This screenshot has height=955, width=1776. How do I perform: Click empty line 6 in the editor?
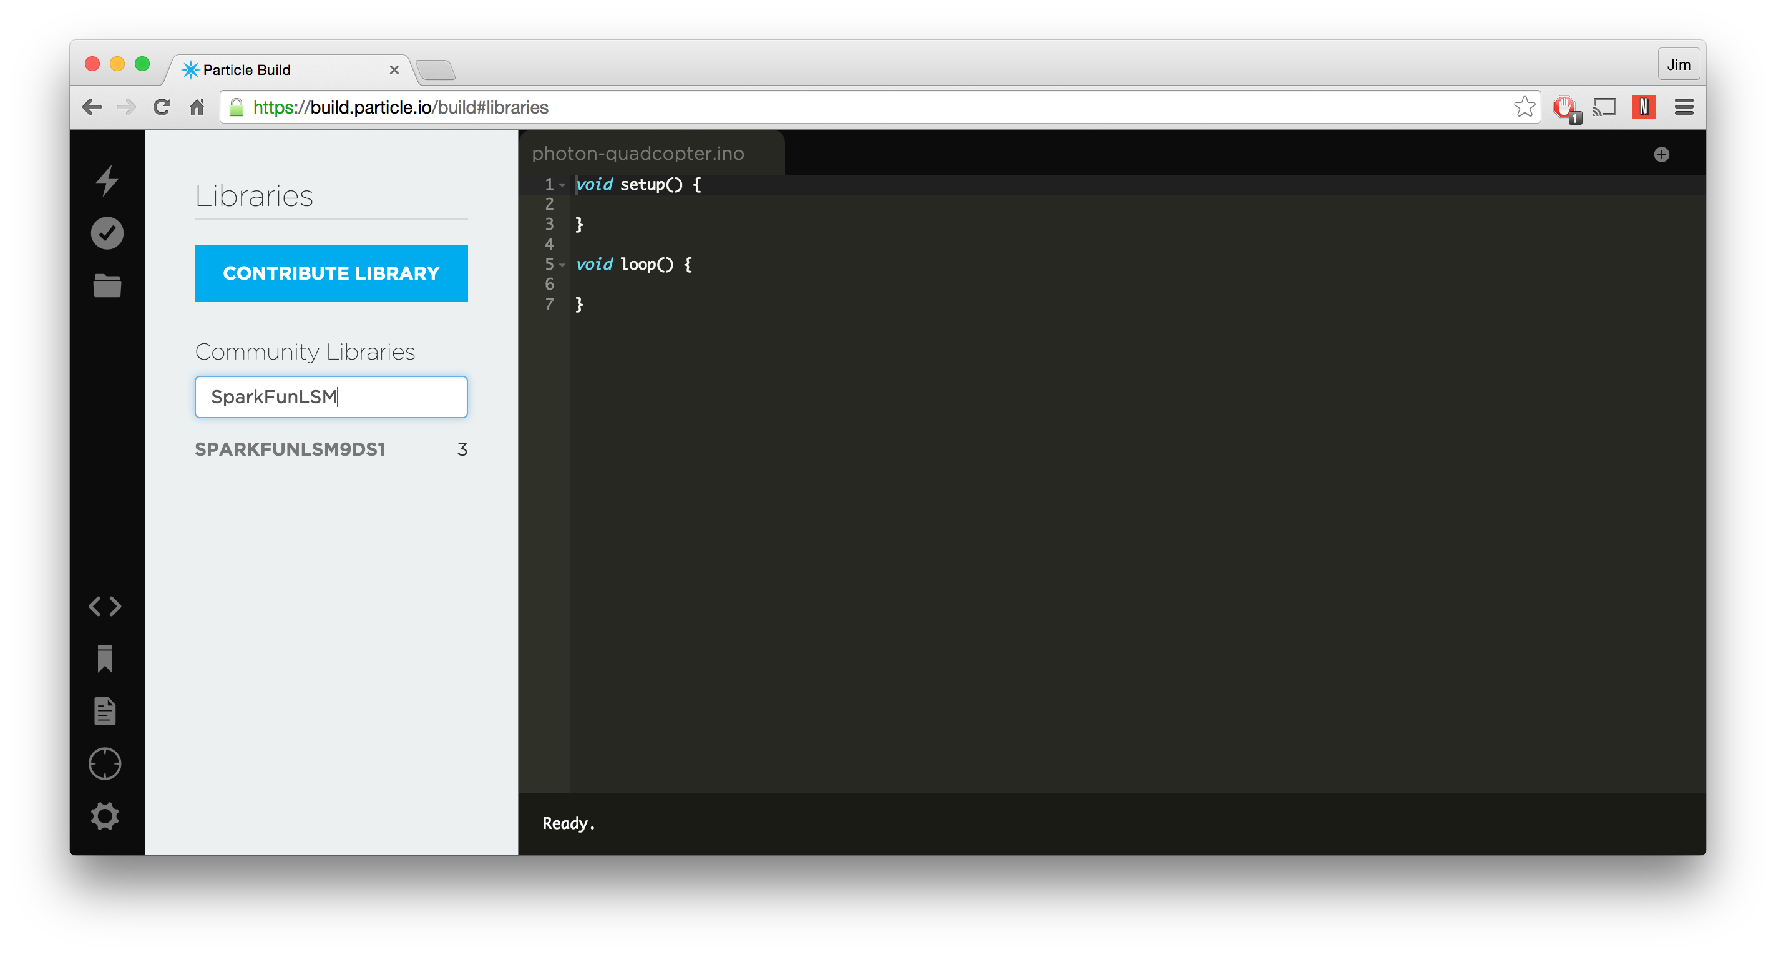click(1138, 284)
